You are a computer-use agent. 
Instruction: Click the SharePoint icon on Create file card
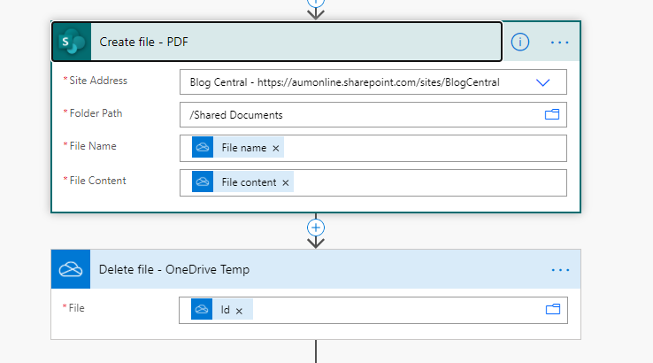[x=72, y=42]
